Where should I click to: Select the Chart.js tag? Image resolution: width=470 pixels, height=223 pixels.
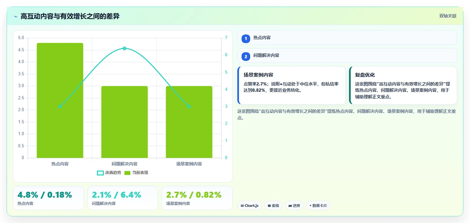click(250, 206)
